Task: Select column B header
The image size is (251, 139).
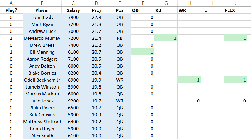Action: (x=42, y=3)
